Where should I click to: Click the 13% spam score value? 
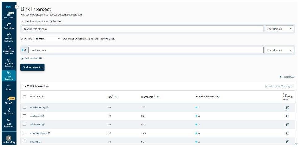pyautogui.click(x=143, y=133)
